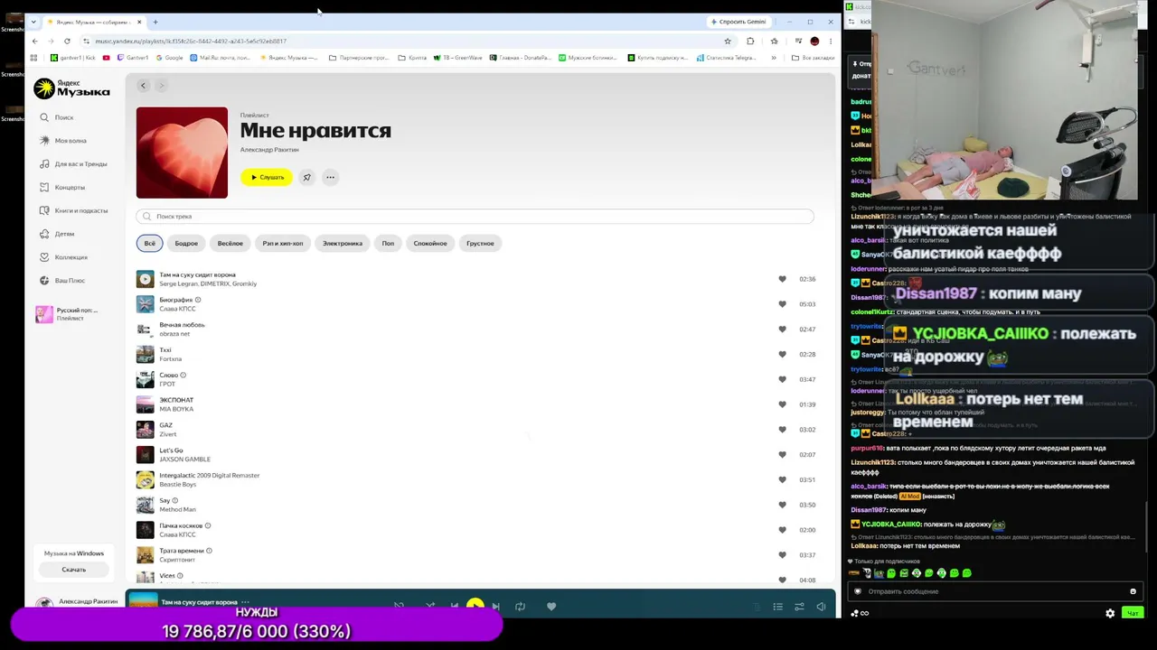Viewport: 1157px width, 650px height.
Task: Click the address bar URL
Action: 191,41
